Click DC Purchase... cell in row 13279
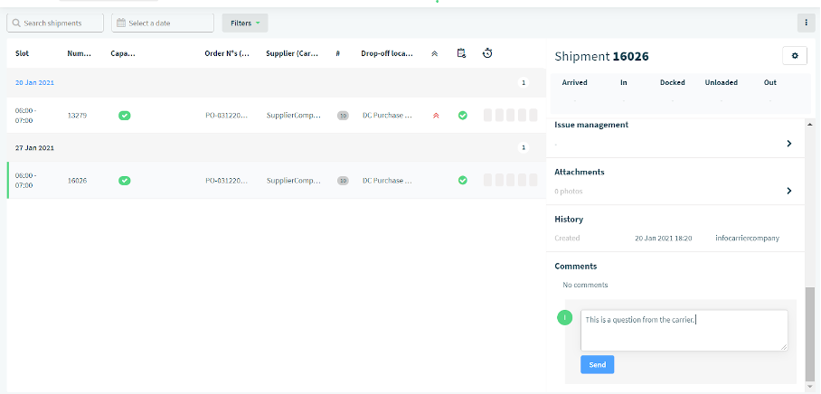821x394 pixels. (388, 116)
